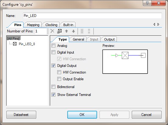Screen dimensions: 168x125
Task: Open the Built-in tab
Action: tap(68, 25)
